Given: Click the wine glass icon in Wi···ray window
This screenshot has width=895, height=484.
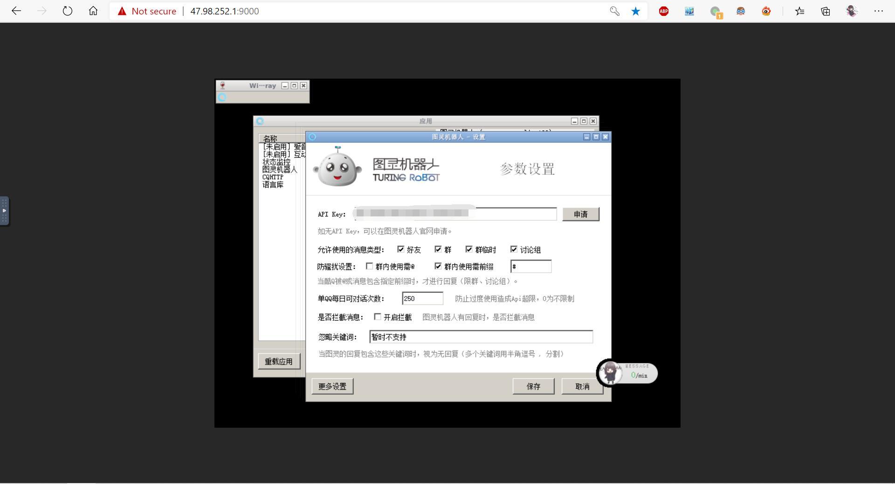Looking at the screenshot, I should (x=222, y=86).
